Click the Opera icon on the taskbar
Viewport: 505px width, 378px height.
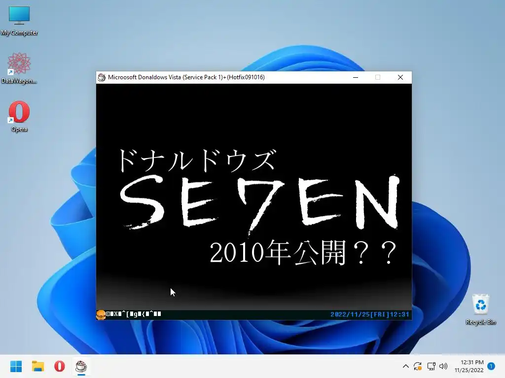[x=60, y=366]
